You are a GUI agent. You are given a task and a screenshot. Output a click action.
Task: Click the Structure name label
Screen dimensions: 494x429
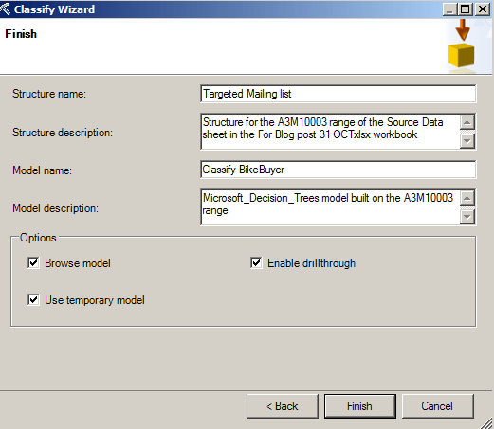[x=49, y=94]
